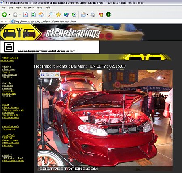Open the 'Busted!' sidebar link

8,146
